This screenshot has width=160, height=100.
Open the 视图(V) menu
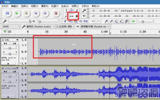click(35, 6)
